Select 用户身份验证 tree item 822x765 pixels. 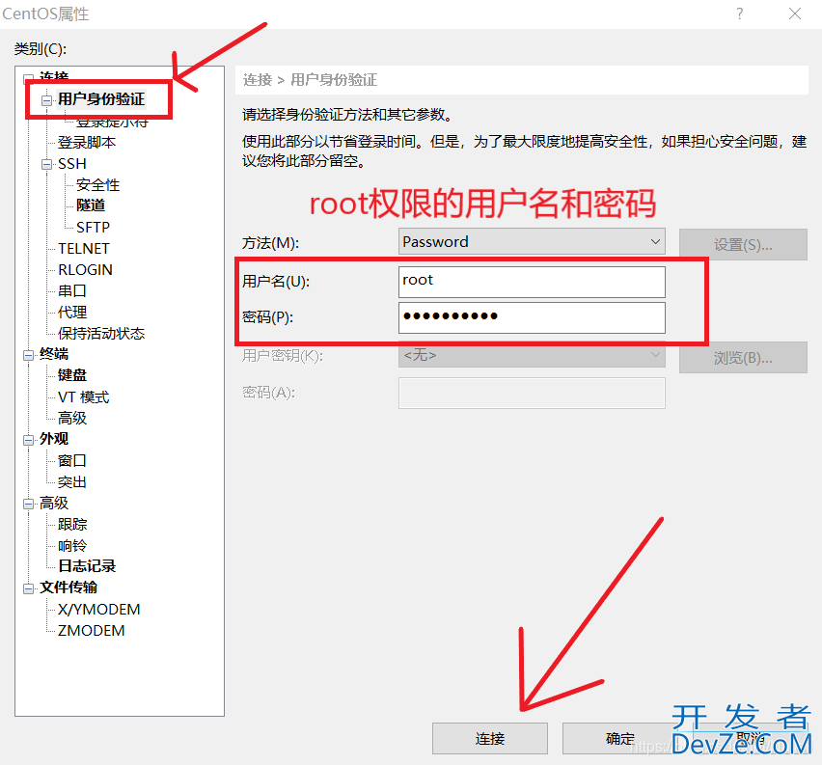click(x=101, y=99)
